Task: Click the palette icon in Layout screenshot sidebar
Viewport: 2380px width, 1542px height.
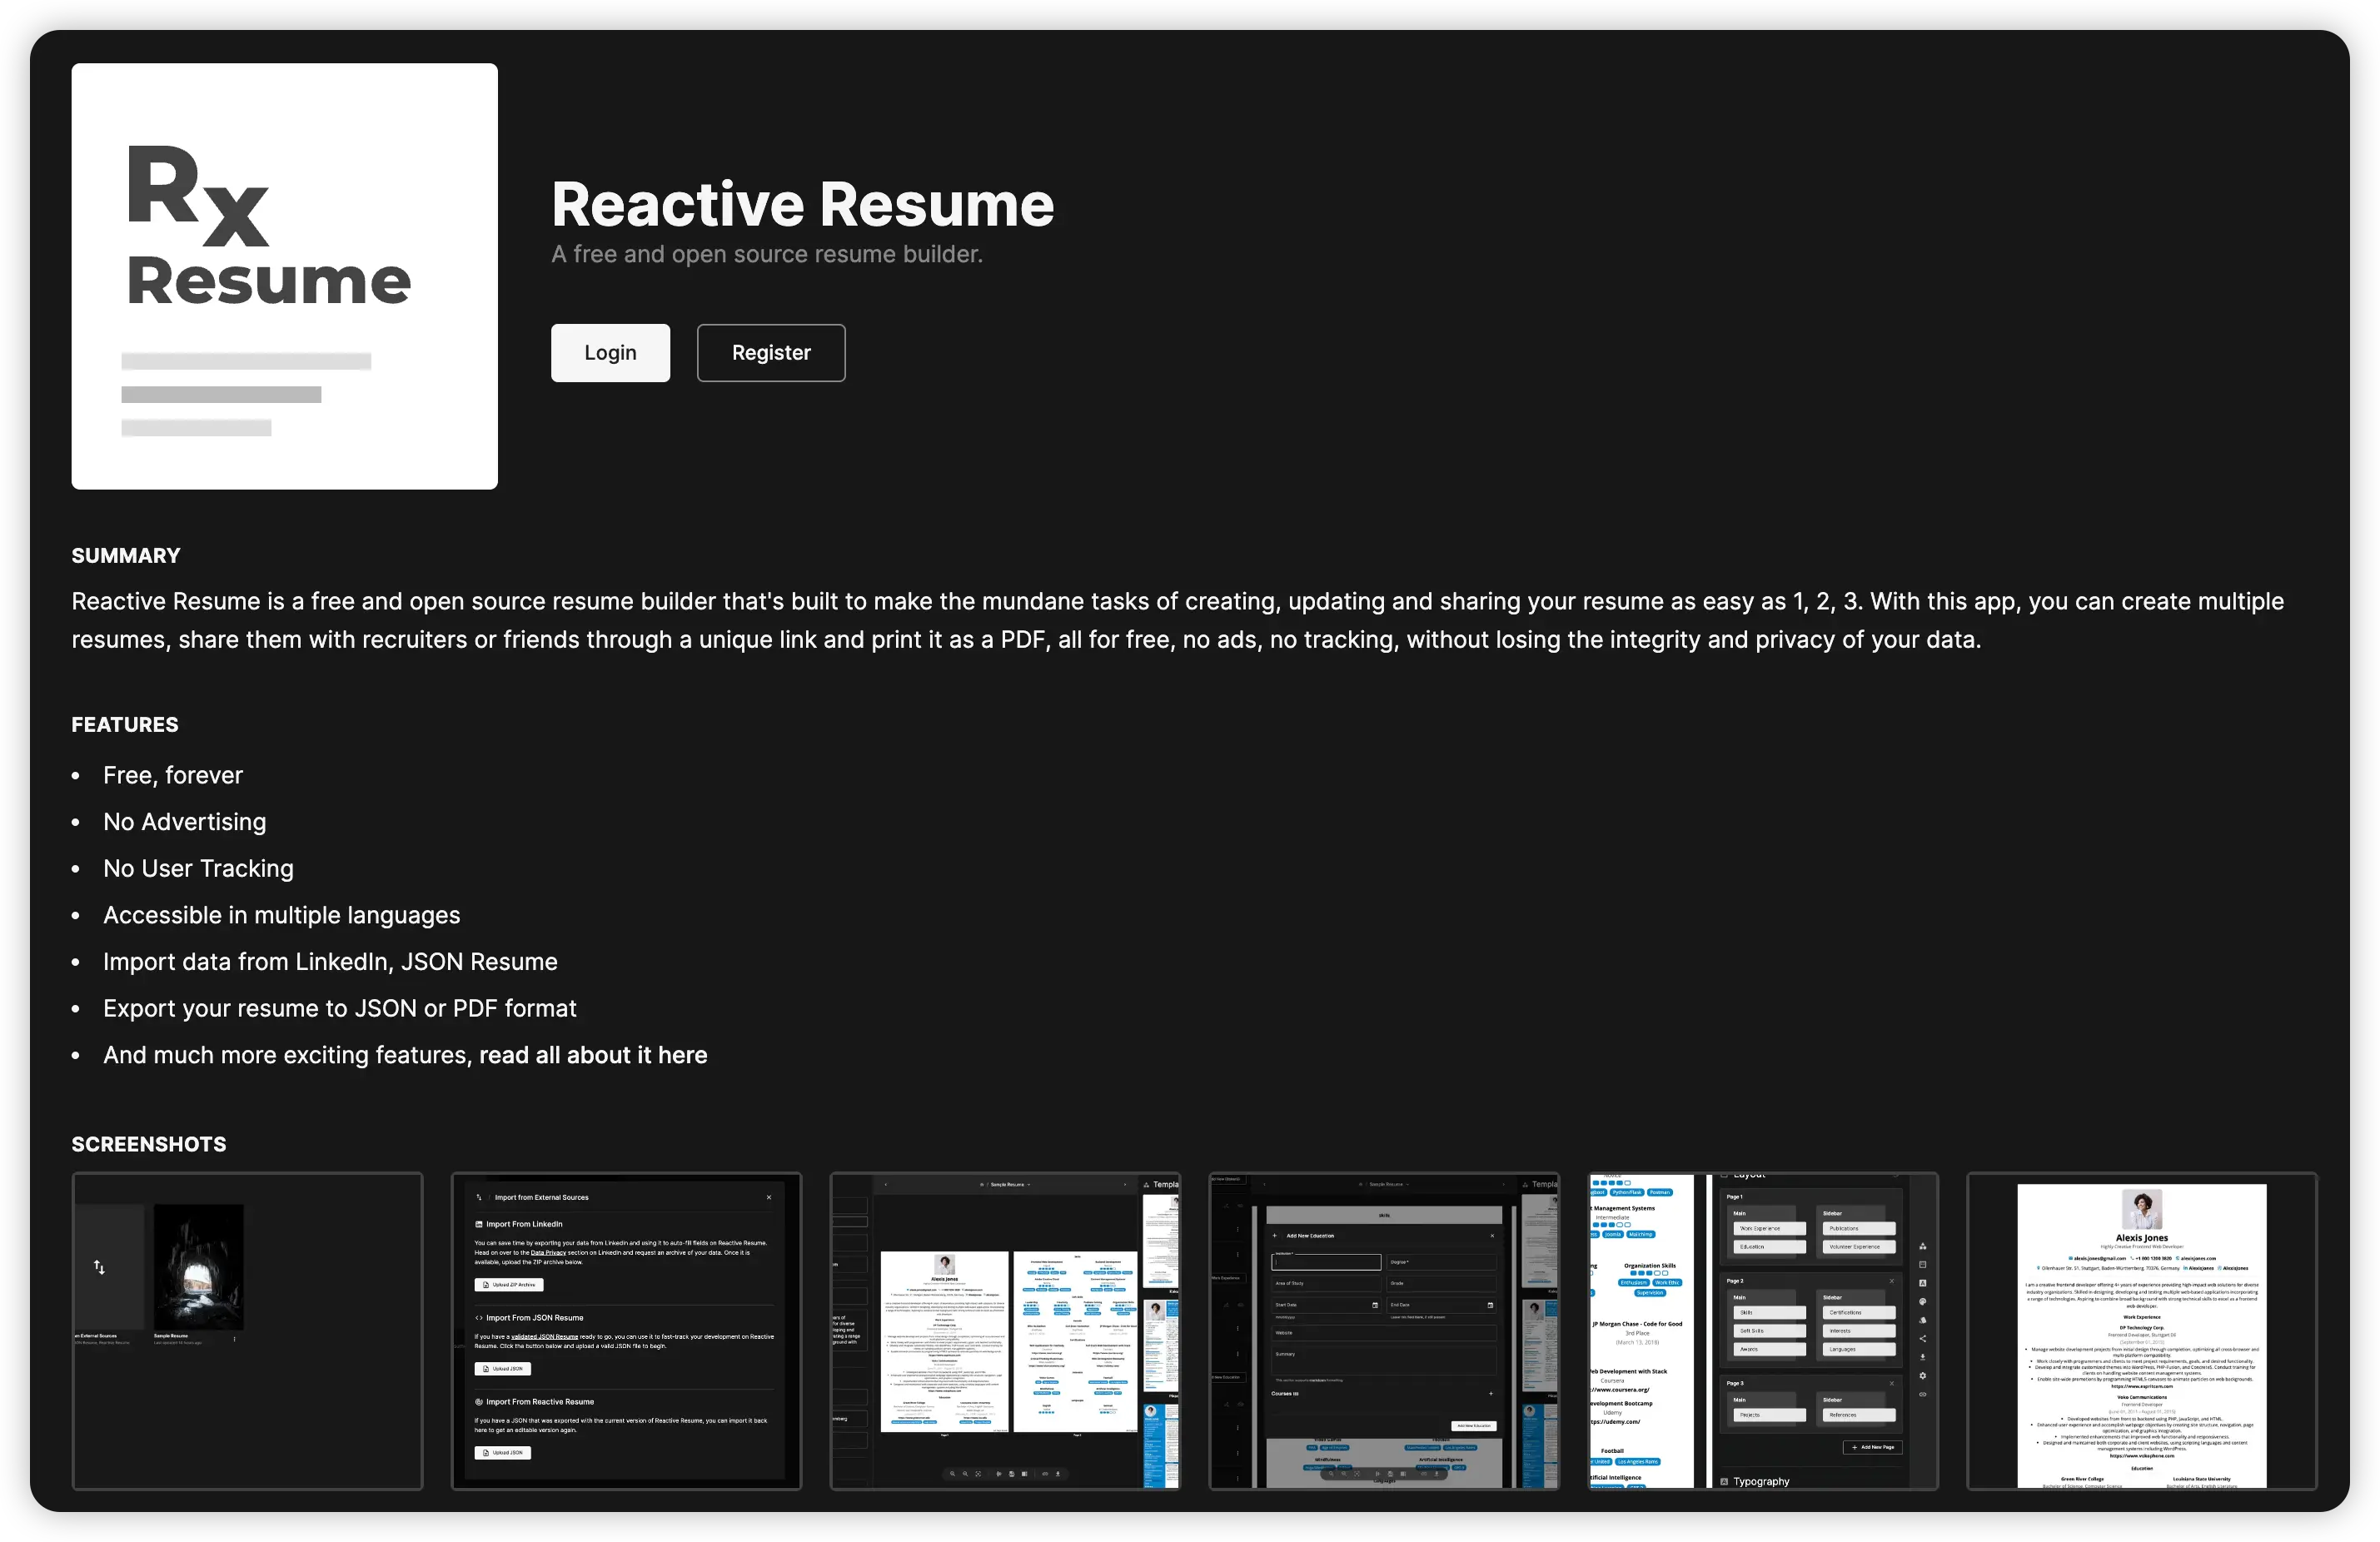Action: coord(1923,1302)
